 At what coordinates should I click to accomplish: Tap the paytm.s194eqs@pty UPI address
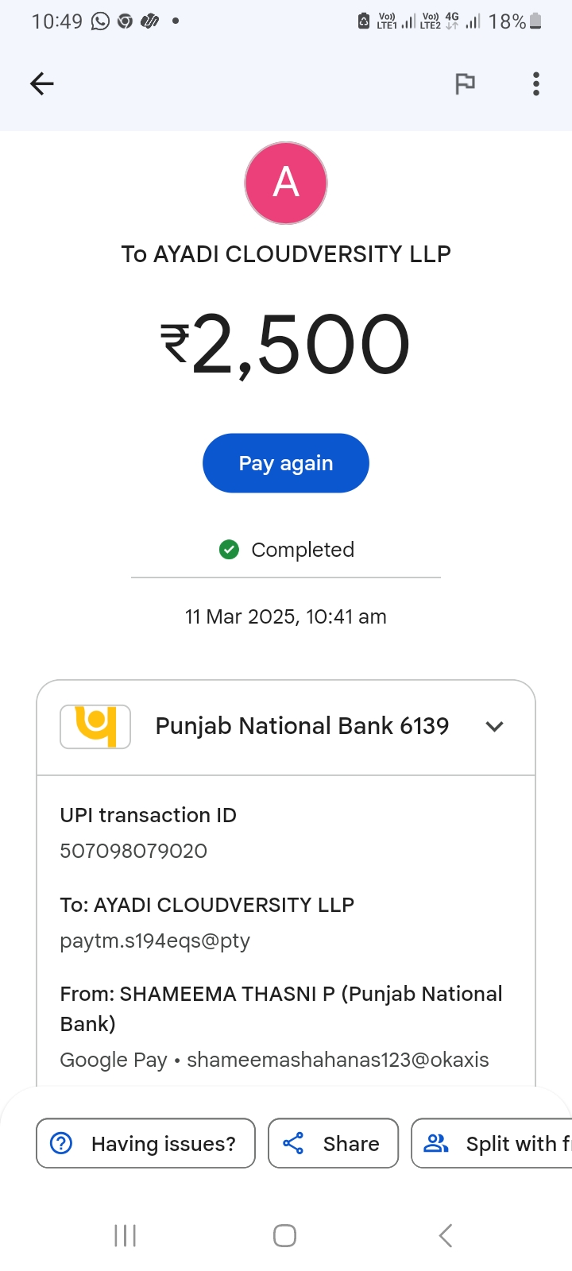[x=155, y=941]
